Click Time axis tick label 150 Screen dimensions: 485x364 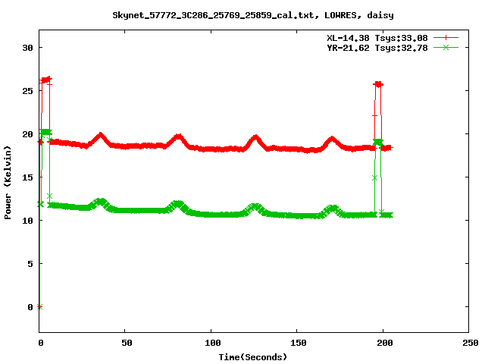pyautogui.click(x=298, y=343)
